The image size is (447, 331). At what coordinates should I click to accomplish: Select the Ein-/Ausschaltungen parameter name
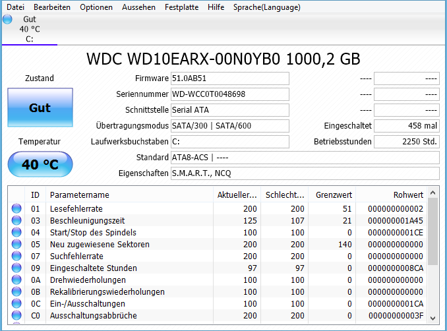point(87,303)
